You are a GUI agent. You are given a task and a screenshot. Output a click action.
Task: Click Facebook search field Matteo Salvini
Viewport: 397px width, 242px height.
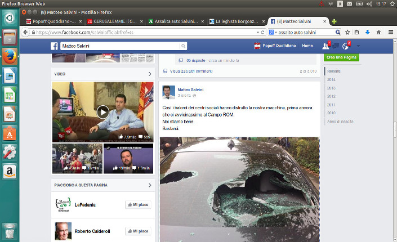pos(120,46)
